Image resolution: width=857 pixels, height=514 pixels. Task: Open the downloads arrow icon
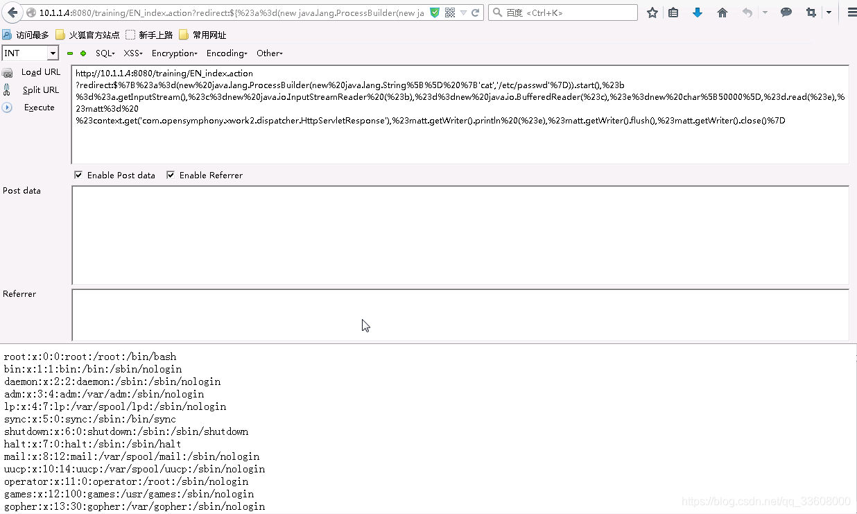[698, 12]
